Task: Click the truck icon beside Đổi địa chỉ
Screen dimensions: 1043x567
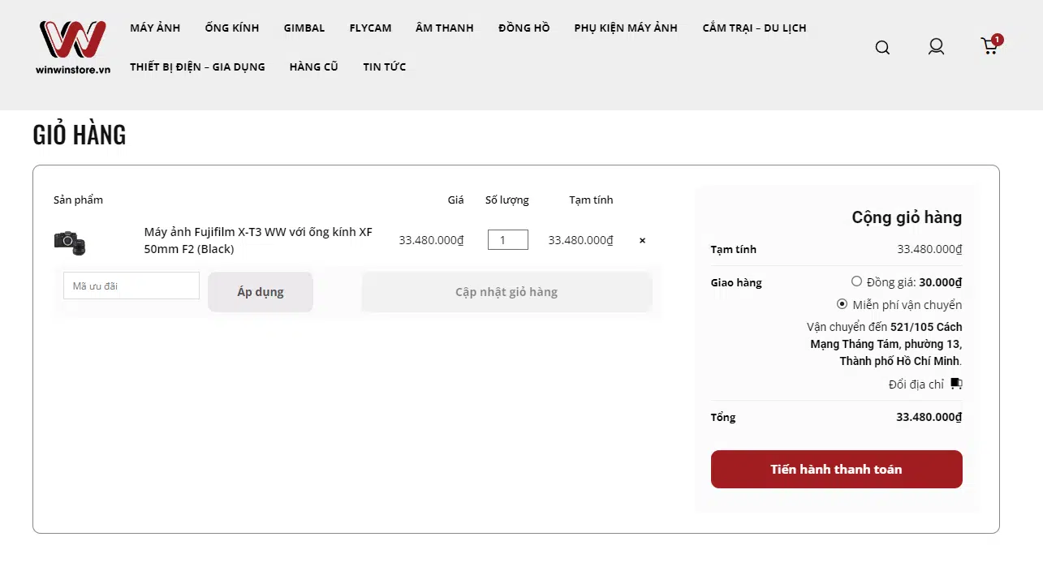Action: click(956, 384)
